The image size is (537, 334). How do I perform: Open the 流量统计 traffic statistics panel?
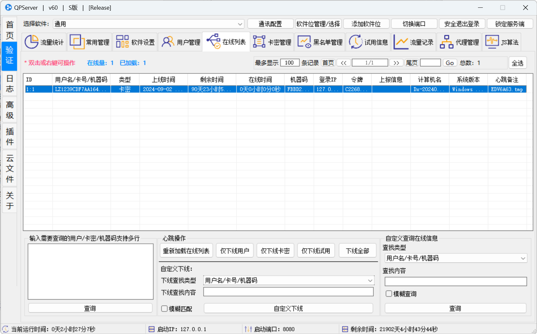[44, 42]
